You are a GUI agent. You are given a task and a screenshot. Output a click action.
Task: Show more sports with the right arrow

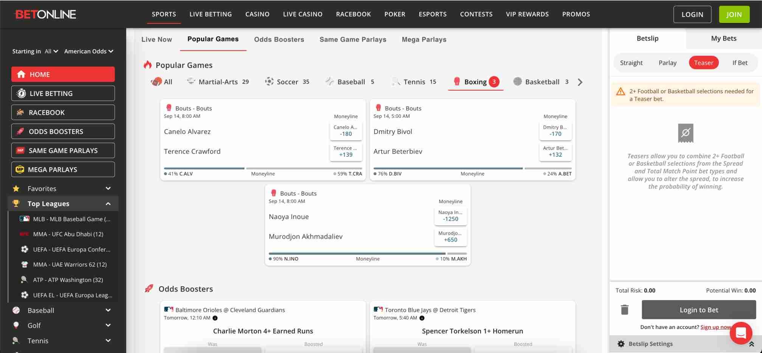580,82
